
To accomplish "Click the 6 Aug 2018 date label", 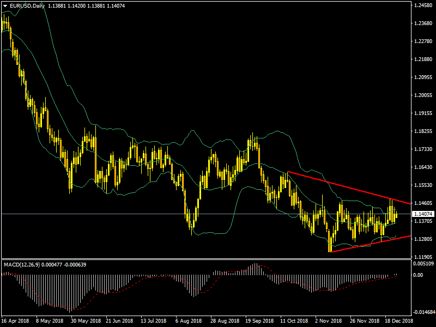I will [x=189, y=321].
